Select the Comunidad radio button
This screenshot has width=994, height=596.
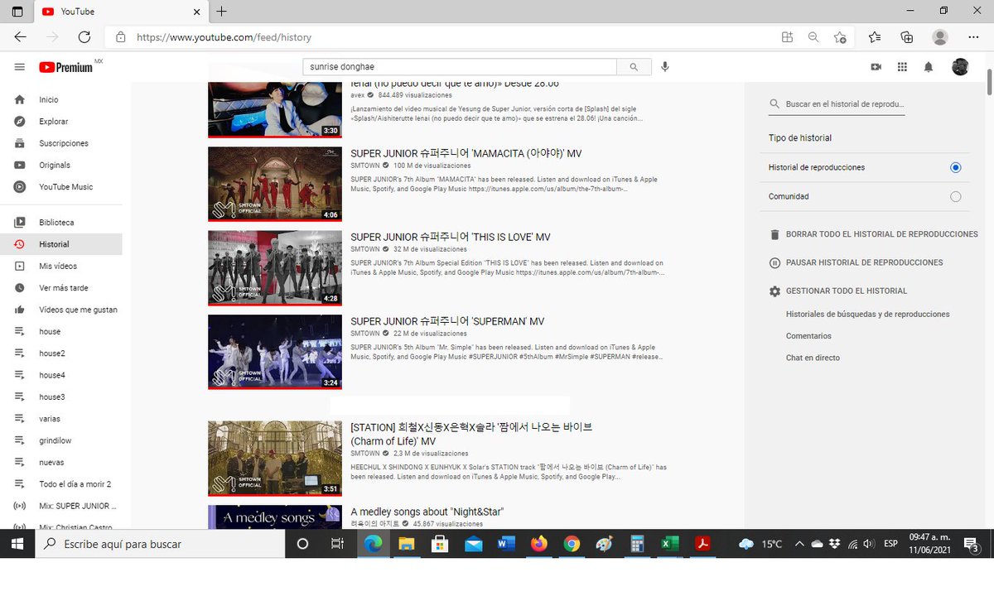click(955, 197)
